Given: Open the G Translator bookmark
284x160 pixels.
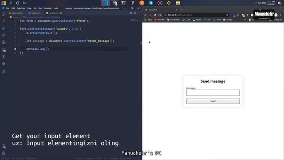Looking at the screenshot, I should [x=174, y=20].
